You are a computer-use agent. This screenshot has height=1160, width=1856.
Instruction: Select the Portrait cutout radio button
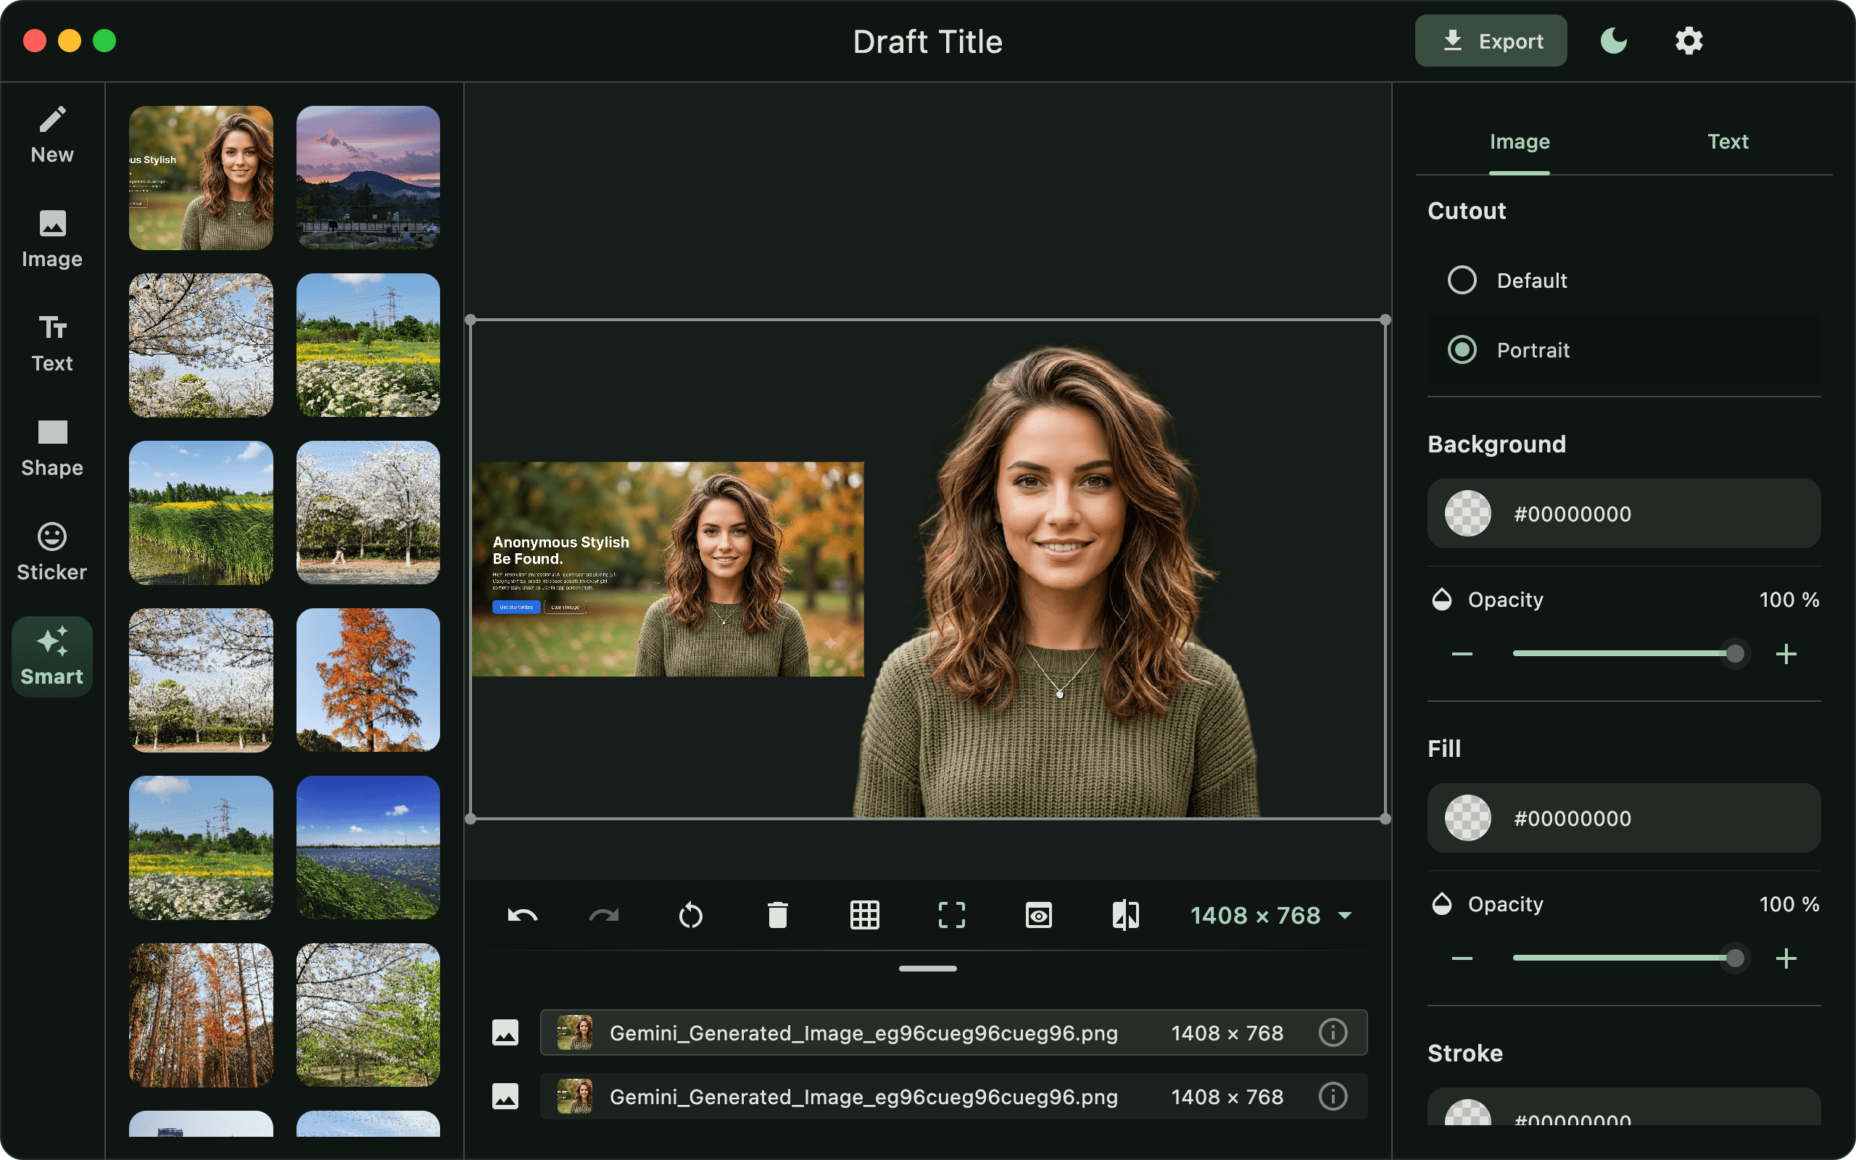(1462, 350)
